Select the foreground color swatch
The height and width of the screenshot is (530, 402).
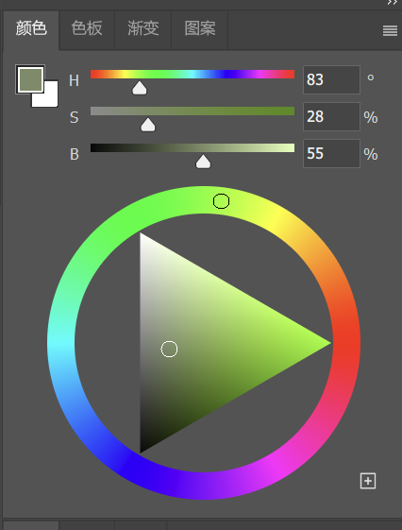30,79
